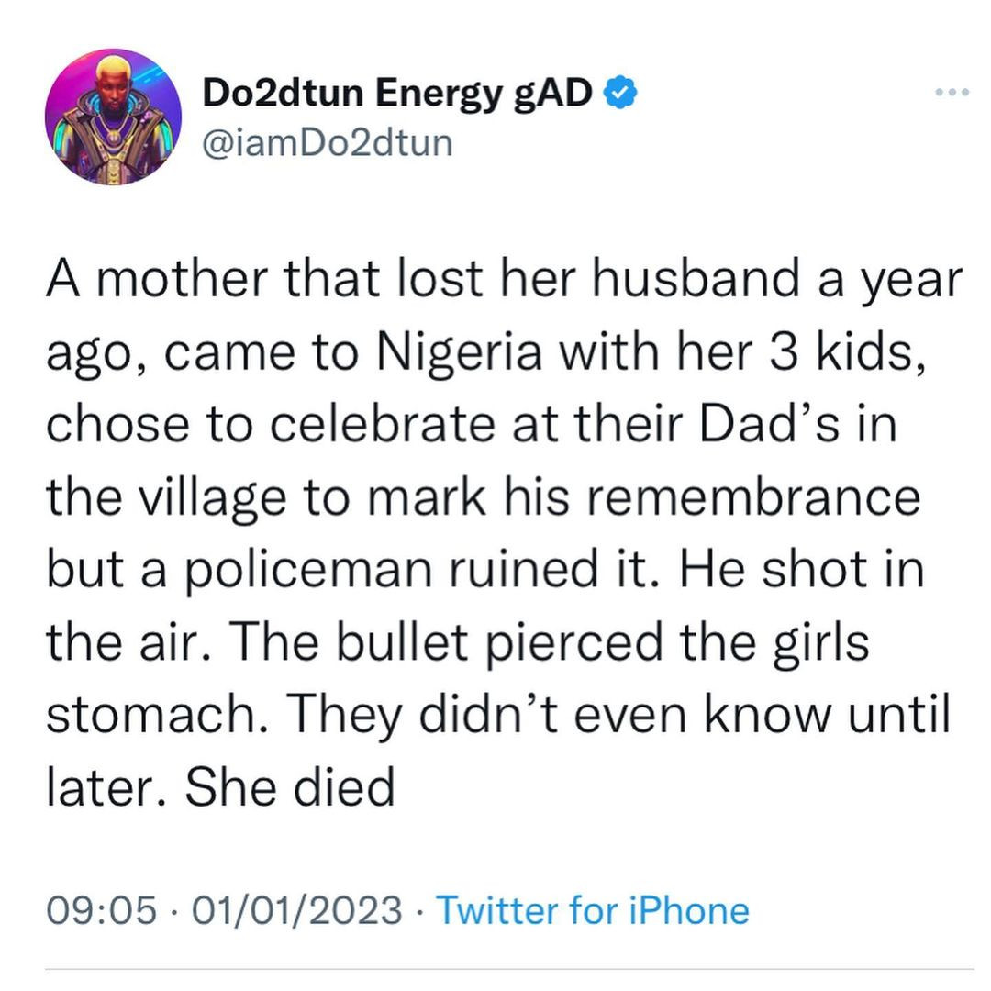The image size is (991, 991).
Task: Click "She died" at the tweet's end
Action: coord(289,786)
